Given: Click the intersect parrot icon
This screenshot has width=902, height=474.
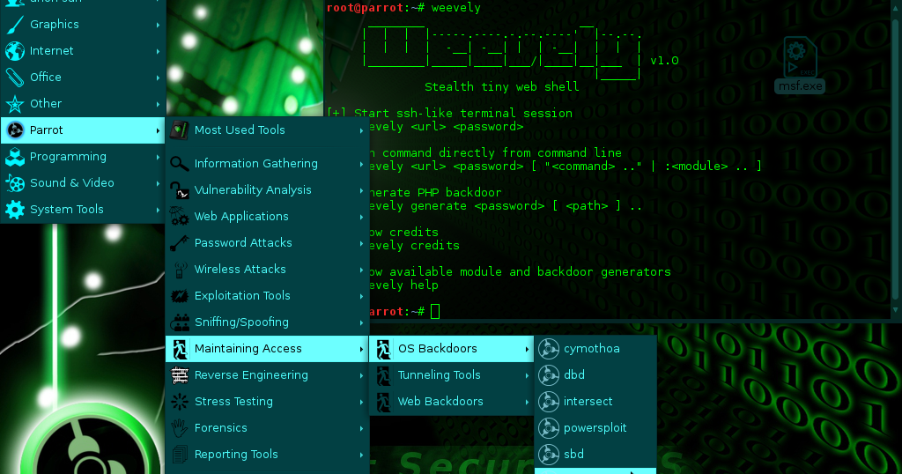Looking at the screenshot, I should point(549,402).
